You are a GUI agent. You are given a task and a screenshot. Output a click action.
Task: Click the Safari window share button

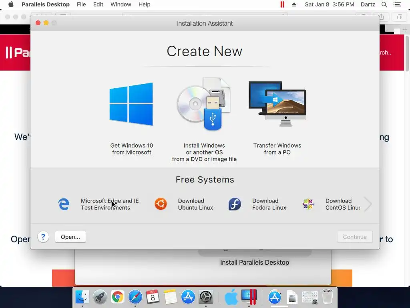point(382,17)
